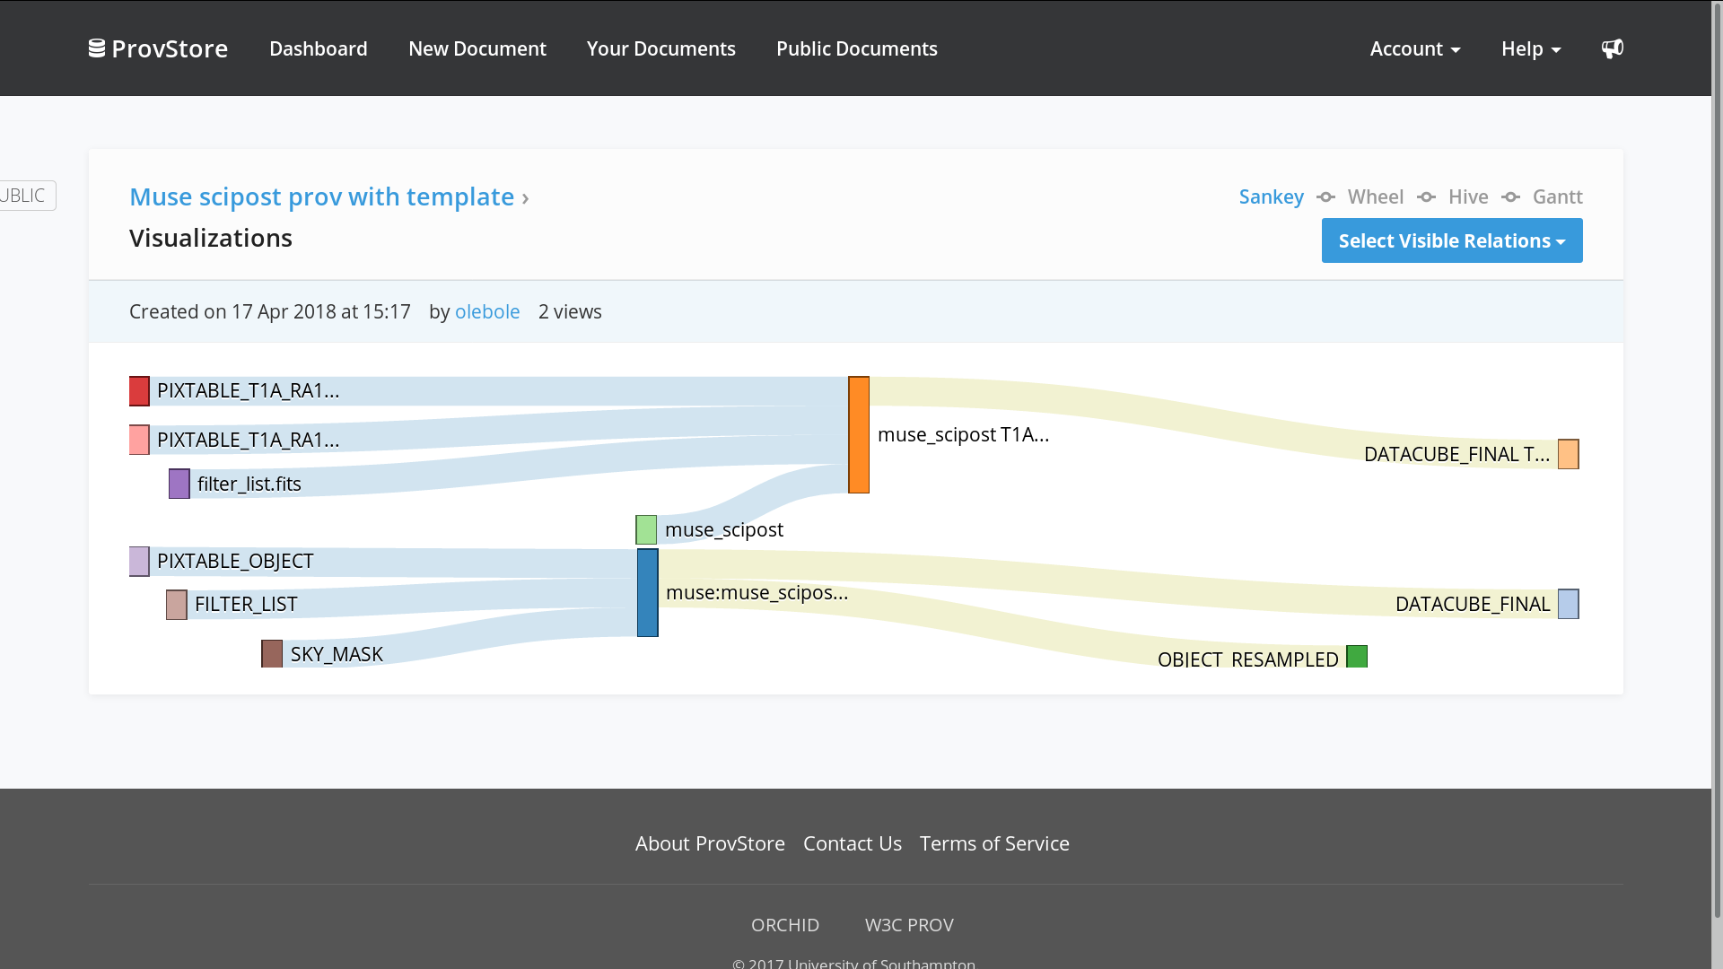Click the page vertical scrollbar
The image size is (1723, 969).
point(1717,484)
